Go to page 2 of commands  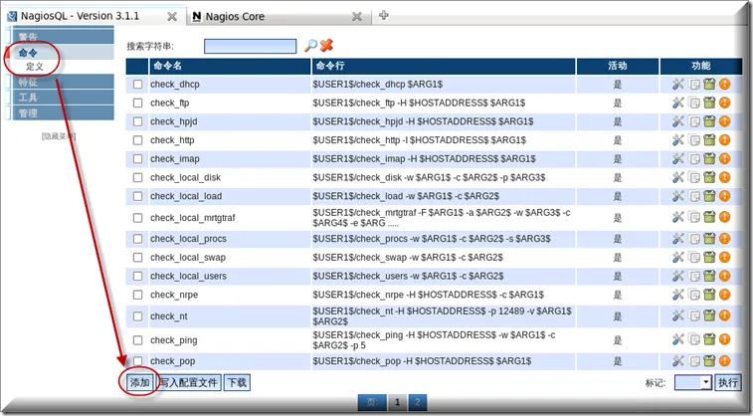418,402
